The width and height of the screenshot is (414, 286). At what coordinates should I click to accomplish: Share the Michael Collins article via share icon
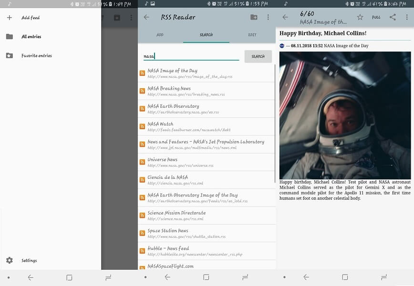[393, 17]
